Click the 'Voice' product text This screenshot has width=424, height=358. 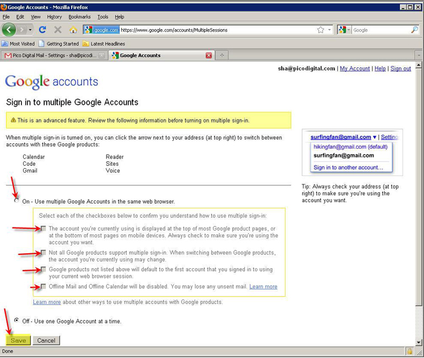point(113,171)
